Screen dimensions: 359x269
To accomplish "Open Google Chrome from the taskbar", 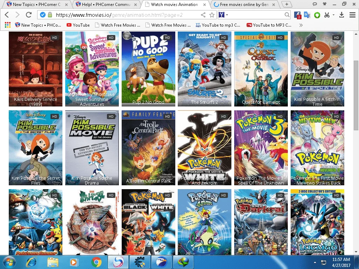I will (x=96, y=262).
